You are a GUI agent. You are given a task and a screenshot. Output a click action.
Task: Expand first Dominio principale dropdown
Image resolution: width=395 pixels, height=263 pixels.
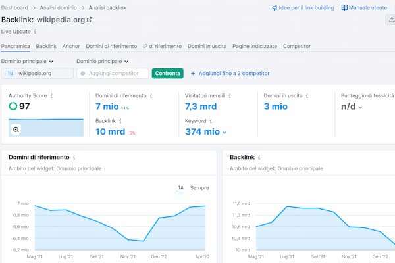click(28, 61)
